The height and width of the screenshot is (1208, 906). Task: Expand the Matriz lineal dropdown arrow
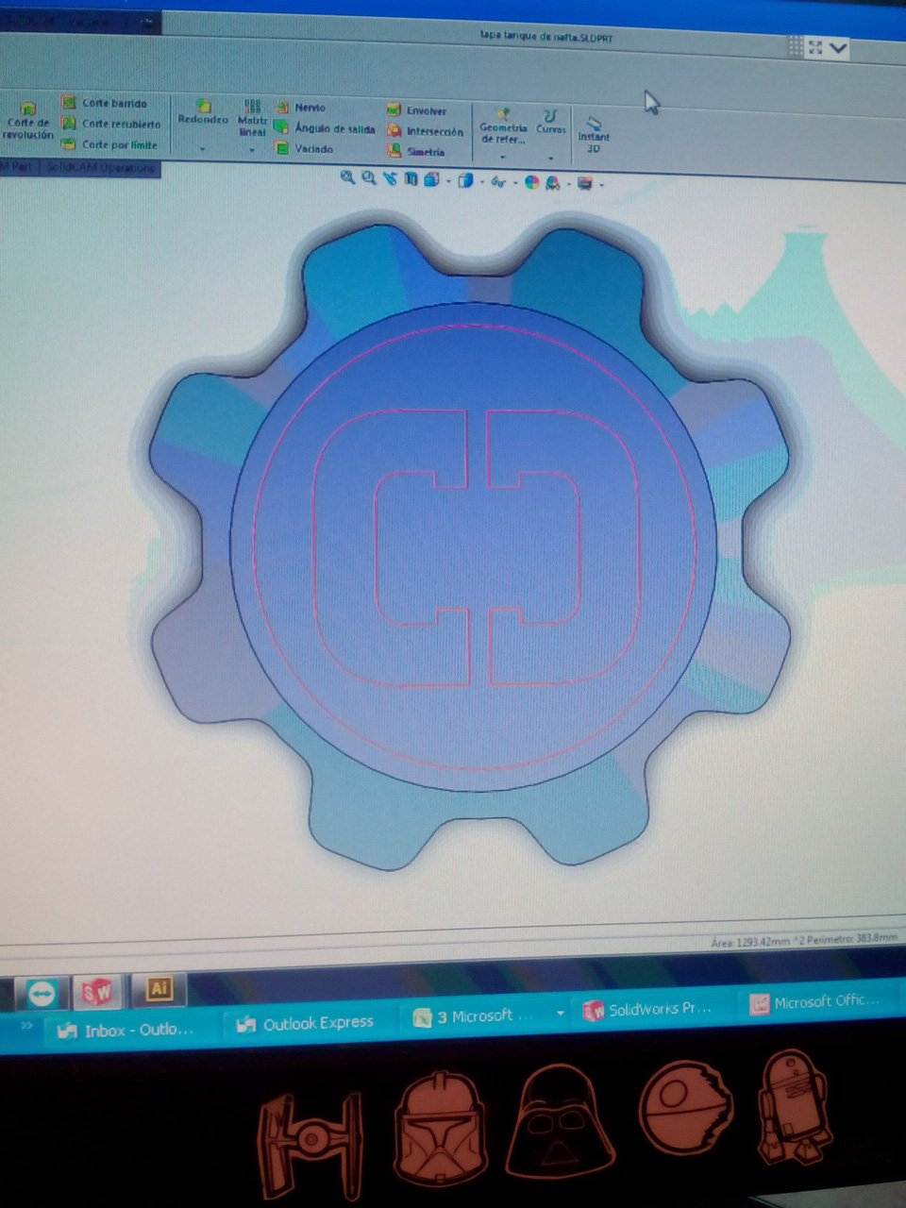tap(252, 150)
